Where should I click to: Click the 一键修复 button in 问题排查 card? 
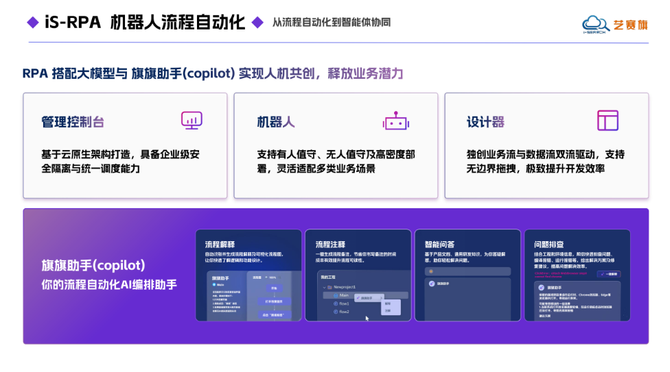[x=609, y=274]
